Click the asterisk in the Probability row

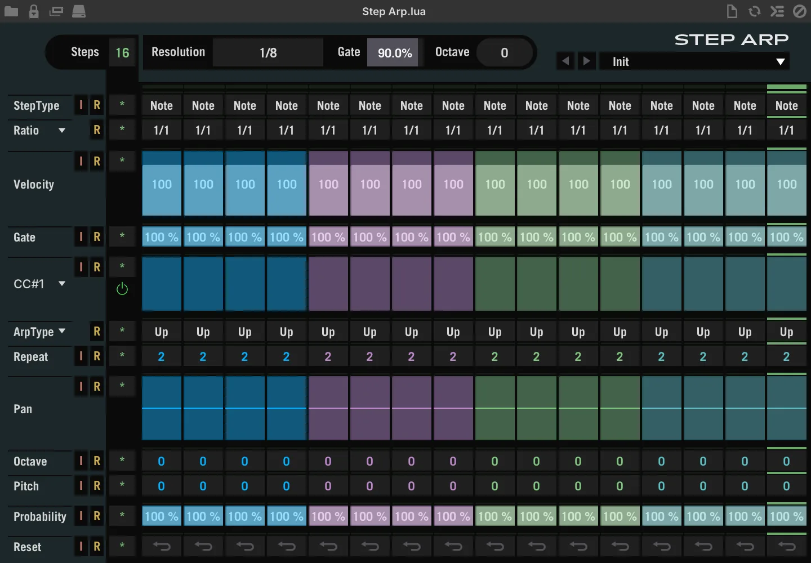(122, 516)
